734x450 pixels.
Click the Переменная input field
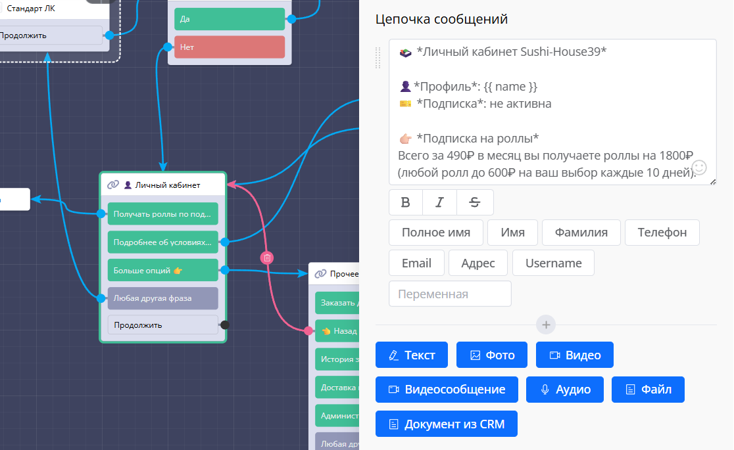pyautogui.click(x=450, y=294)
